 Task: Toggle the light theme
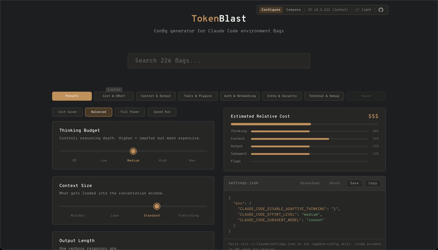coord(363,10)
